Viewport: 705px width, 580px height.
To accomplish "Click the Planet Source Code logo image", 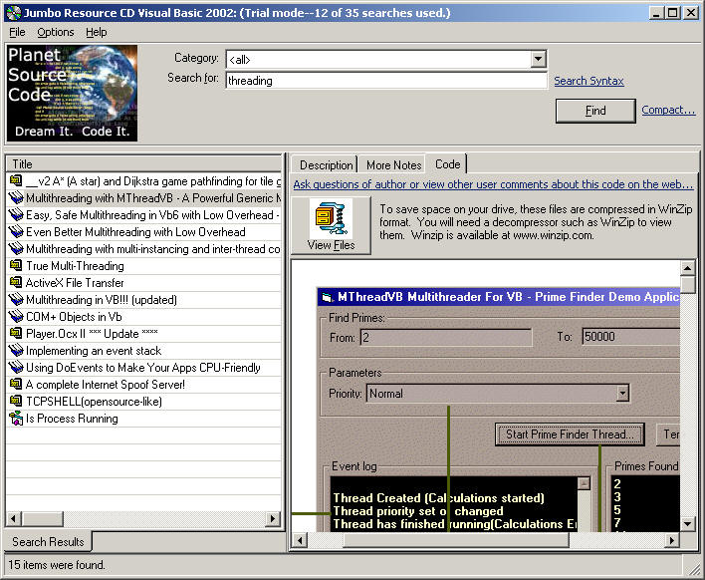I will [72, 93].
